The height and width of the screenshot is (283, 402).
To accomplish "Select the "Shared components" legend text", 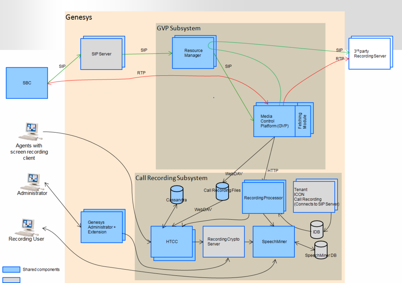I will point(41,270).
